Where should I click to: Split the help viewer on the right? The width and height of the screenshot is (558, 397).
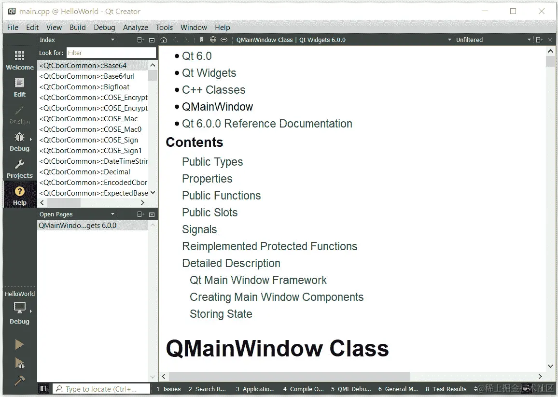pyautogui.click(x=540, y=40)
